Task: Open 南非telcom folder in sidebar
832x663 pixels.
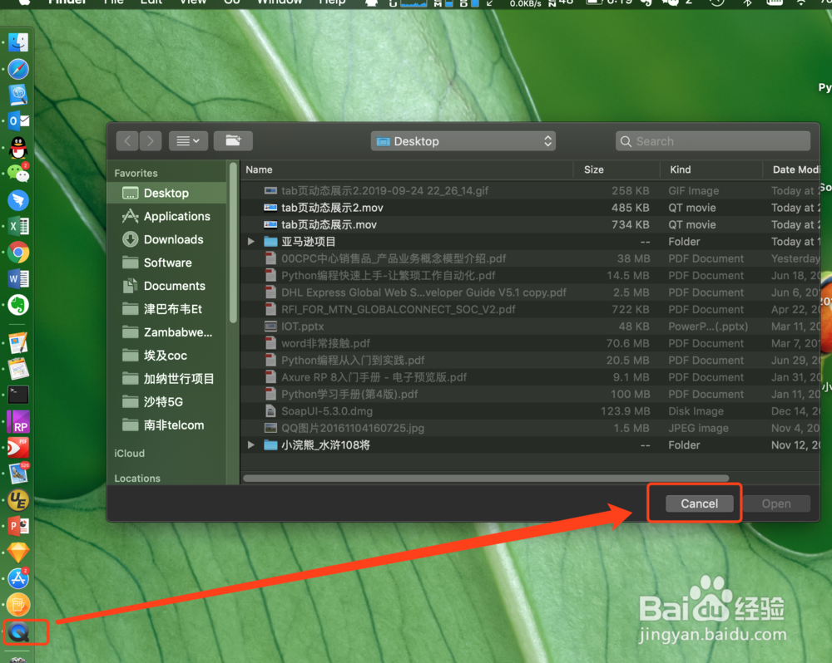Action: [166, 425]
